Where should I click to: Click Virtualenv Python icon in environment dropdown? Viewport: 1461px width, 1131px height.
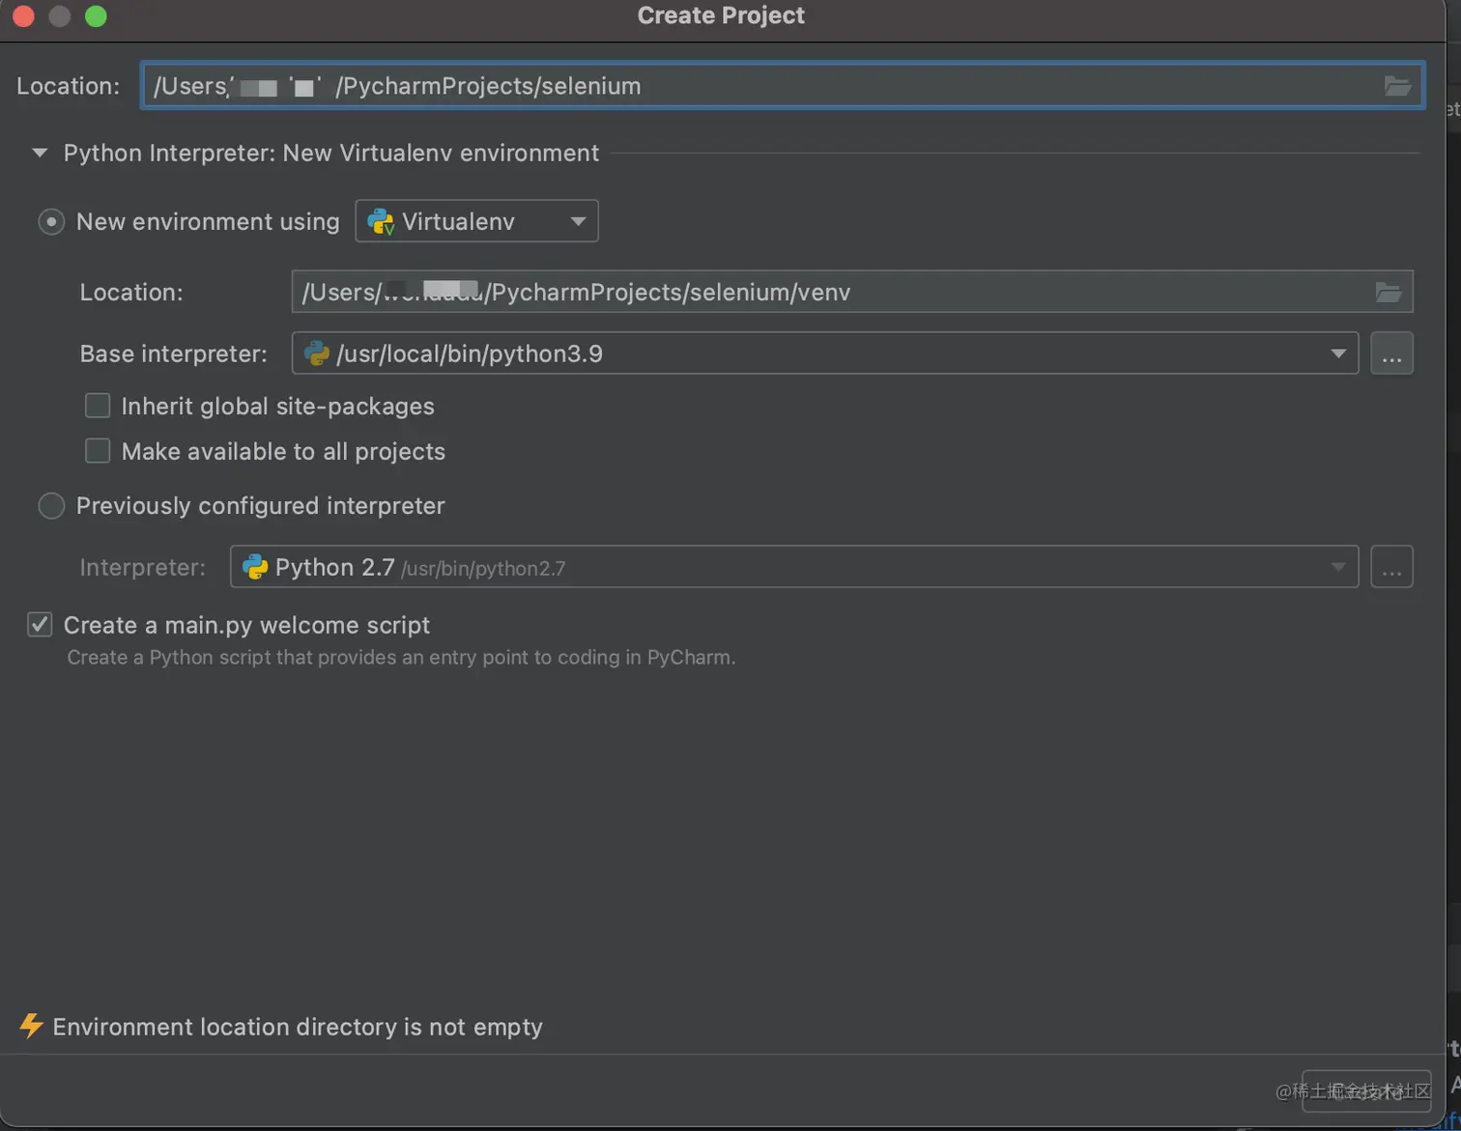[x=381, y=222]
